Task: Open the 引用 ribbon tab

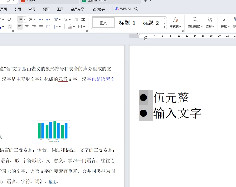Action: (18, 9)
